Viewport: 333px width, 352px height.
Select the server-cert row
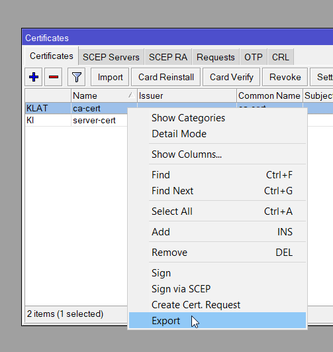click(76, 121)
